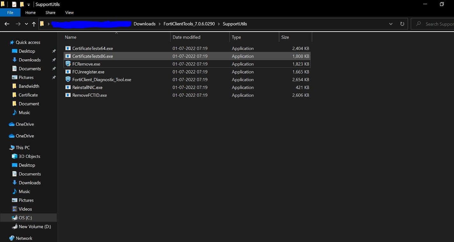Open Documents under This PC
The width and height of the screenshot is (454, 242).
pyautogui.click(x=30, y=174)
